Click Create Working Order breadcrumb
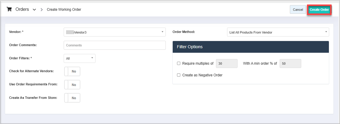This screenshot has height=124, width=340. [64, 10]
